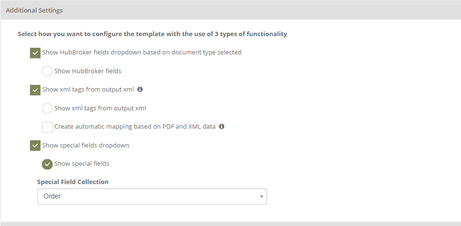This screenshot has width=461, height=226.
Task: Select the Show xml tags from output xml radio
Action: coord(47,108)
